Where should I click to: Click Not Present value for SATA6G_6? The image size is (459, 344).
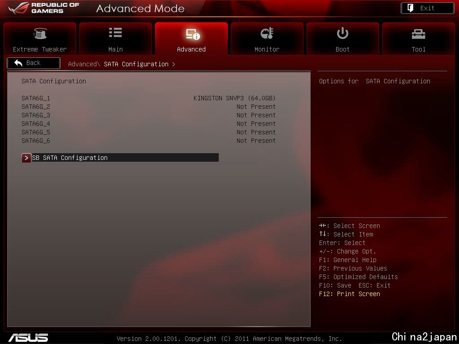pos(256,141)
